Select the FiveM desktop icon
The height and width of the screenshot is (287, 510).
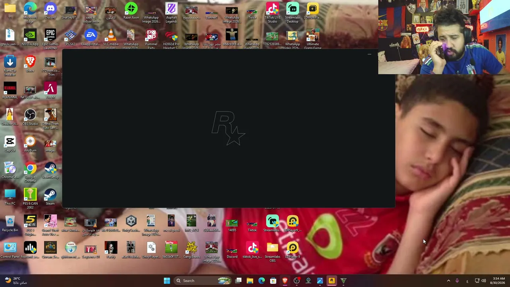(50, 91)
